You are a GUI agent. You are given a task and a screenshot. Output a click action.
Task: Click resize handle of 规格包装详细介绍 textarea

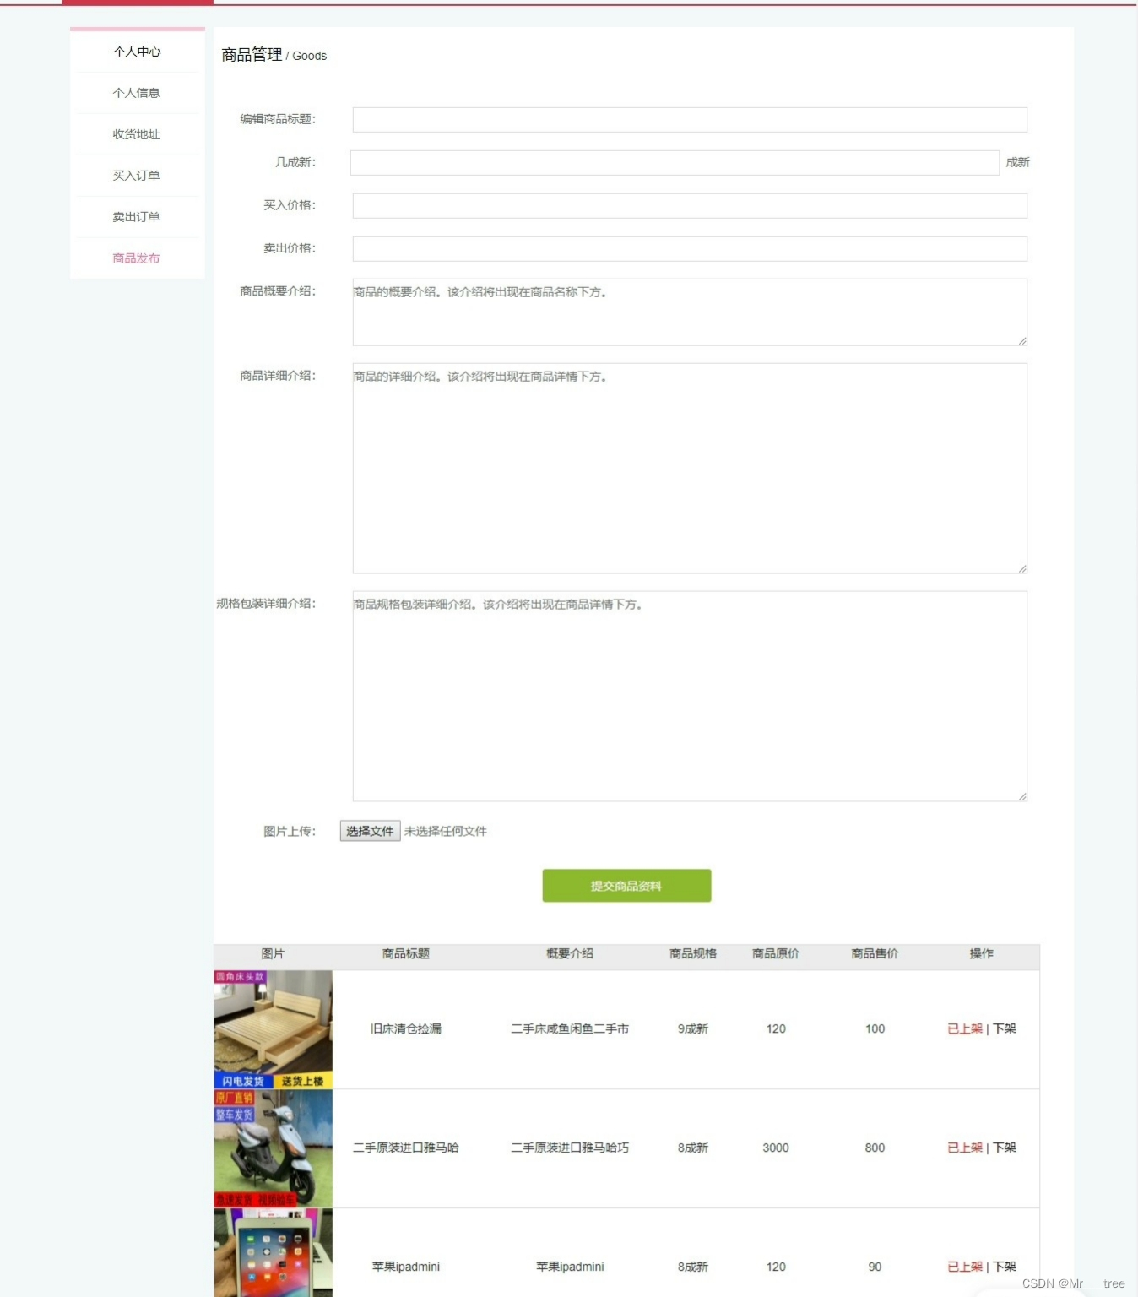1021,795
